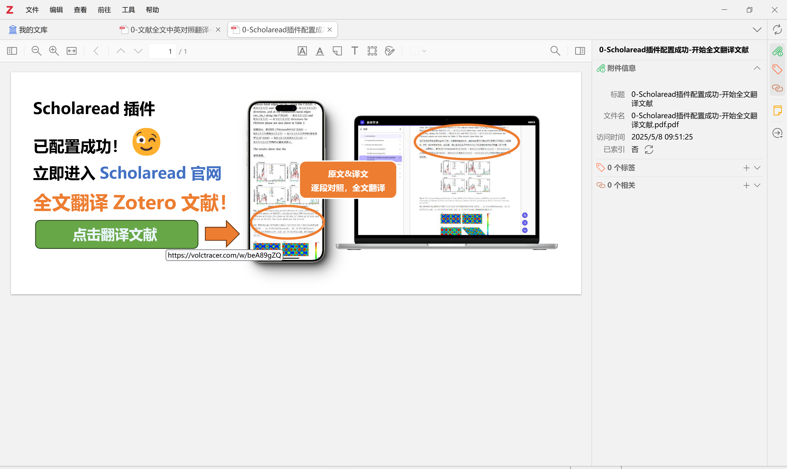The width and height of the screenshot is (787, 469).
Task: Select the add text annotation tool
Action: [355, 51]
